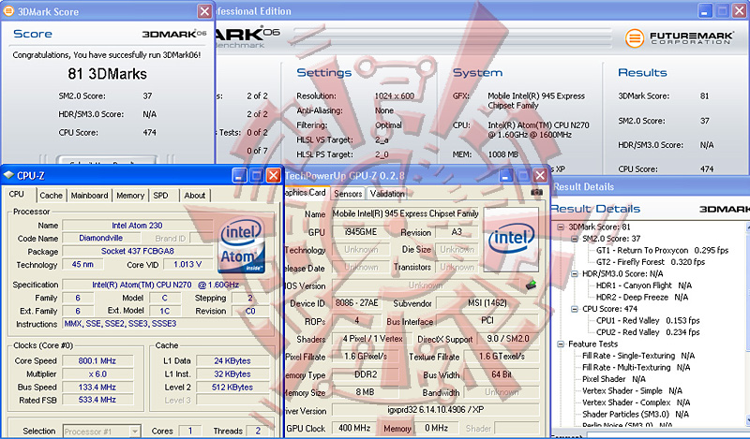Select Shader Particles (SM3.0) row

636,414
